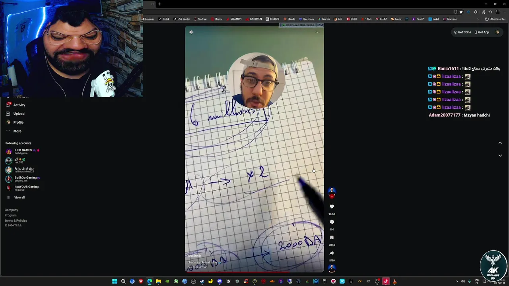The height and width of the screenshot is (286, 509).
Task: Go to the next video
Action: click(x=500, y=156)
